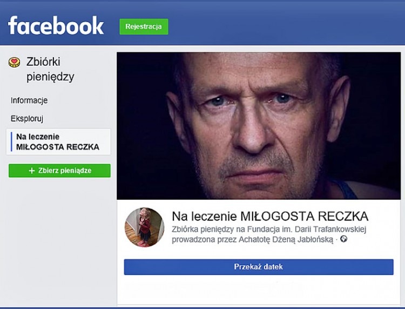Image resolution: width=405 pixels, height=309 pixels.
Task: Click the Facebook logo
Action: point(56,25)
